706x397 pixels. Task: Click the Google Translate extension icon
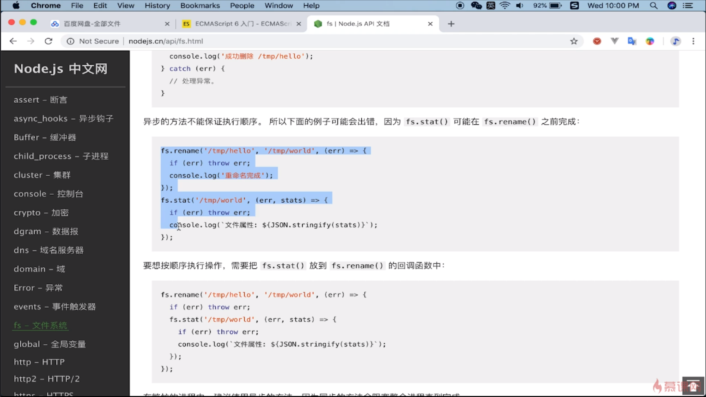click(x=632, y=41)
